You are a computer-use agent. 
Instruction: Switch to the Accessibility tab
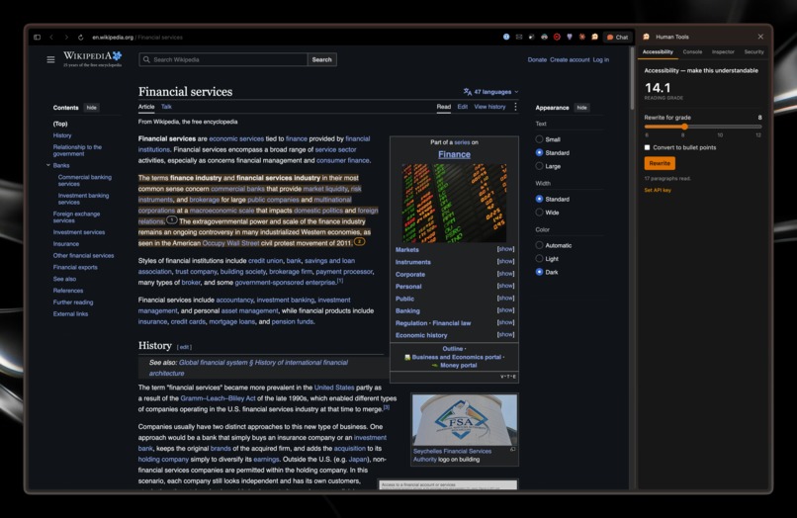(x=658, y=51)
